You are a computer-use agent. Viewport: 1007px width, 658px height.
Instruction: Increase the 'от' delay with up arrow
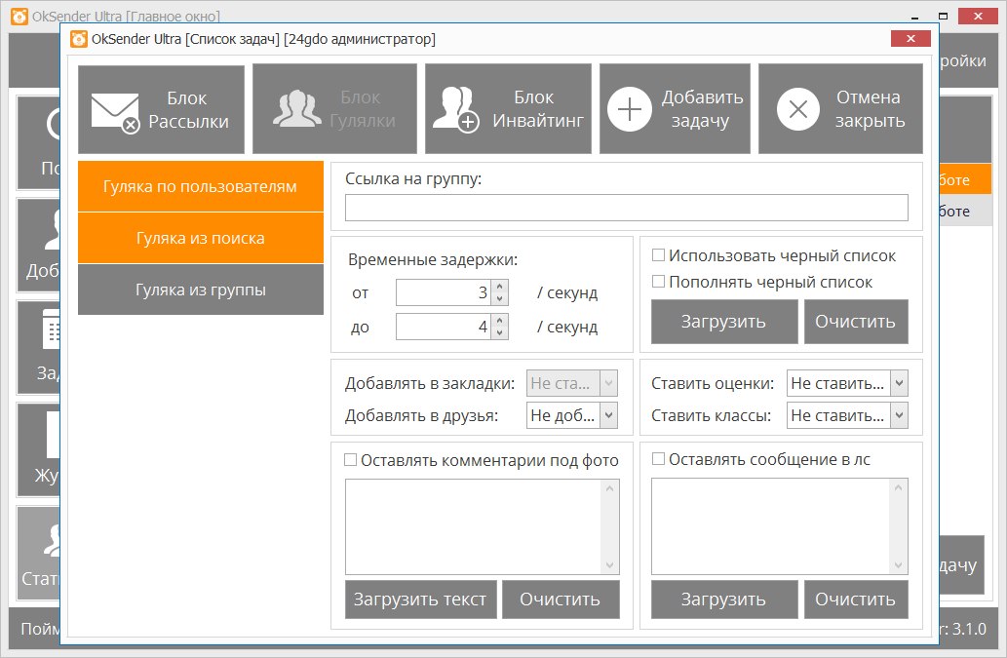[x=500, y=288]
